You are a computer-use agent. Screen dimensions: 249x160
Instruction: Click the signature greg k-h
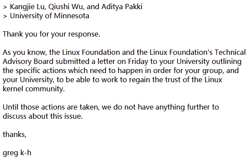17,153
